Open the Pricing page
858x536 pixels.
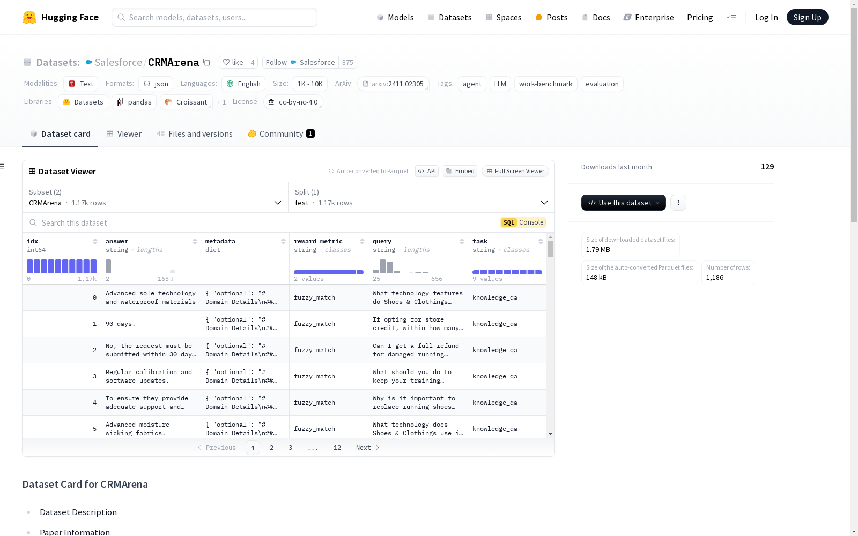tap(700, 17)
